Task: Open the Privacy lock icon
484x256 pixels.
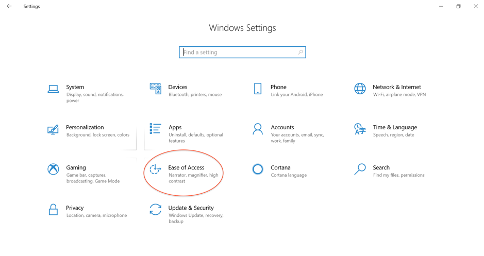Action: (x=53, y=209)
